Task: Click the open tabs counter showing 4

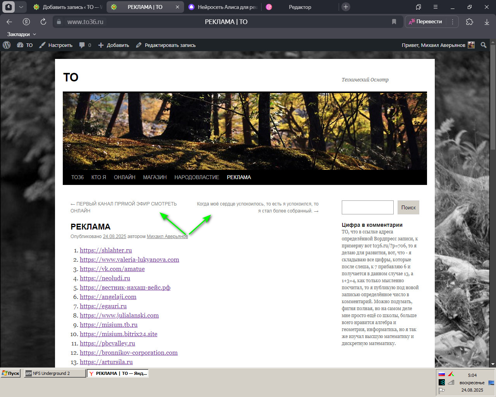Action: tap(9, 7)
